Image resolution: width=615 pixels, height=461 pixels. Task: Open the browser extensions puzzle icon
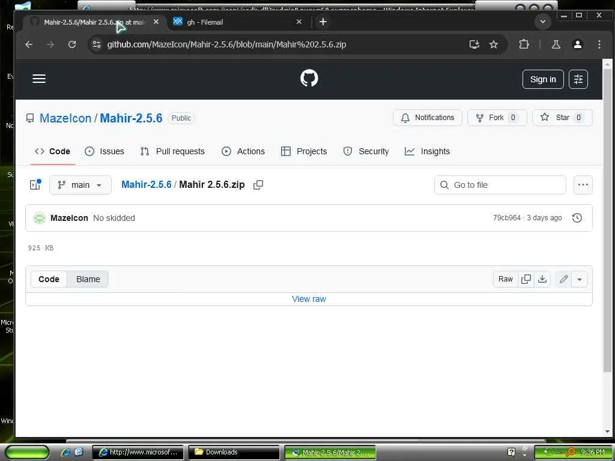[x=524, y=44]
